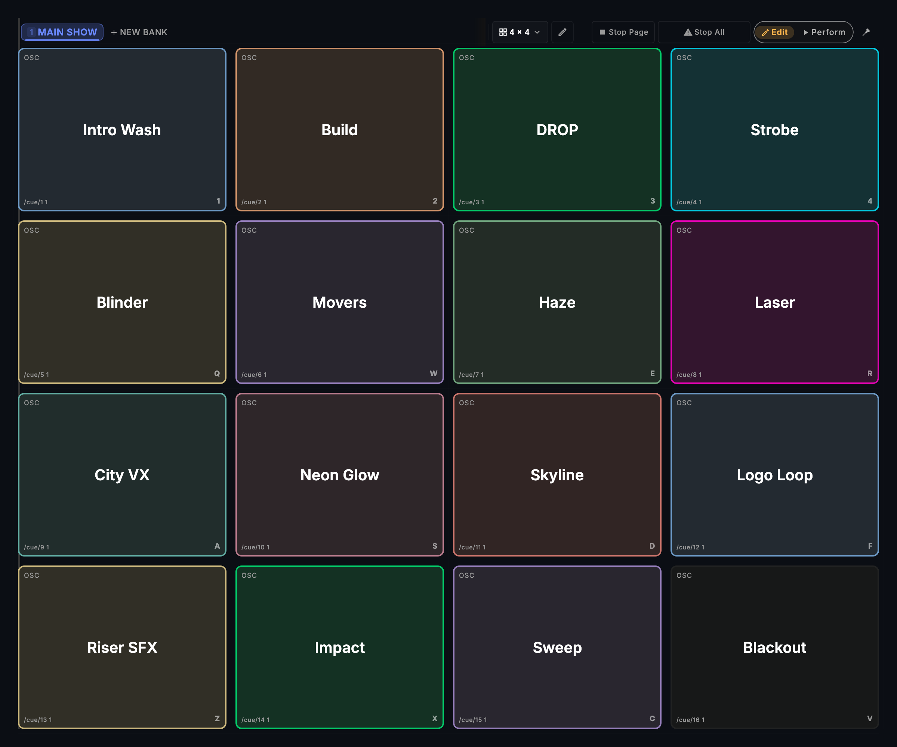The height and width of the screenshot is (747, 897).
Task: Click the hotkey label 3 on DROP
Action: click(x=652, y=201)
